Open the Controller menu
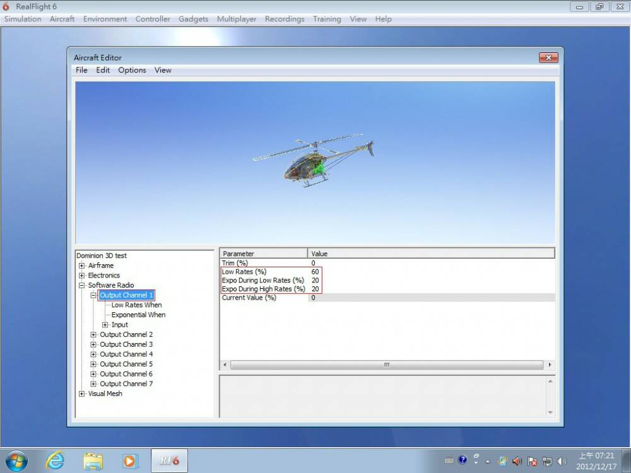631x473 pixels. [153, 19]
